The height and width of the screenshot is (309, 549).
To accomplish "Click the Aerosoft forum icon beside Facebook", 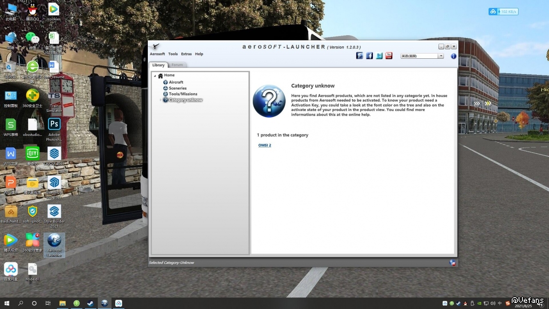I will coord(360,56).
